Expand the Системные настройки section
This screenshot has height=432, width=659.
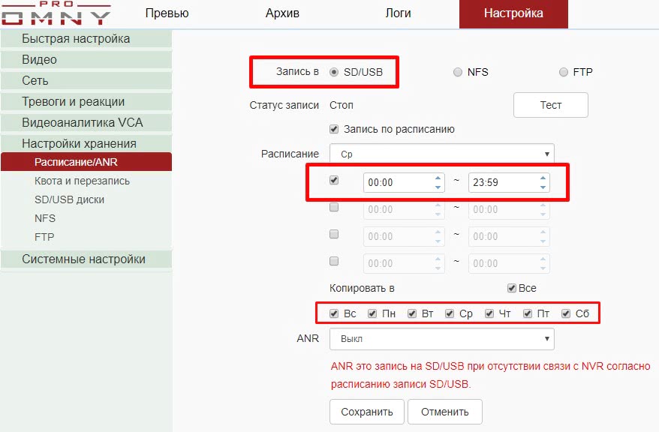point(83,259)
